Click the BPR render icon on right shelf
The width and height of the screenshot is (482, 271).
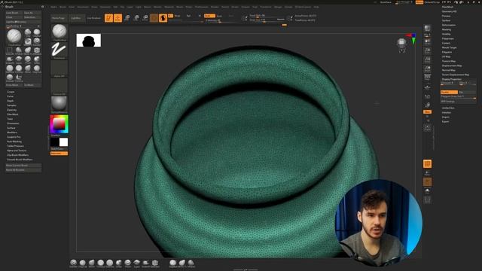(x=427, y=29)
